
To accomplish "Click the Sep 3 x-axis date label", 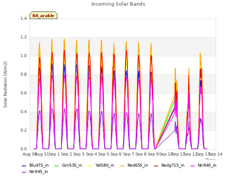I will pyautogui.click(x=79, y=154).
